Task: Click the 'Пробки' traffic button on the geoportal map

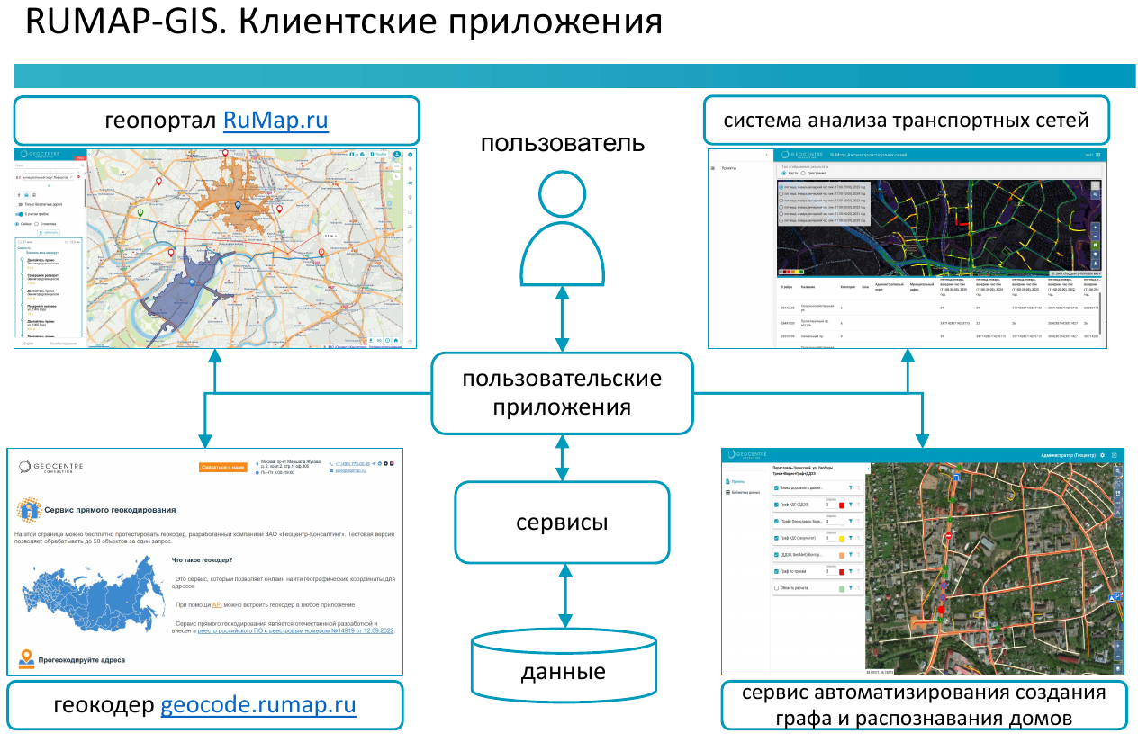Action: [379, 154]
